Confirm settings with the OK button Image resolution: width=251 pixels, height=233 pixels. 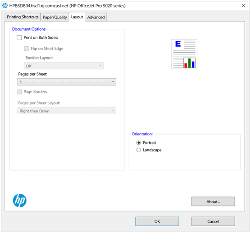pos(157,221)
